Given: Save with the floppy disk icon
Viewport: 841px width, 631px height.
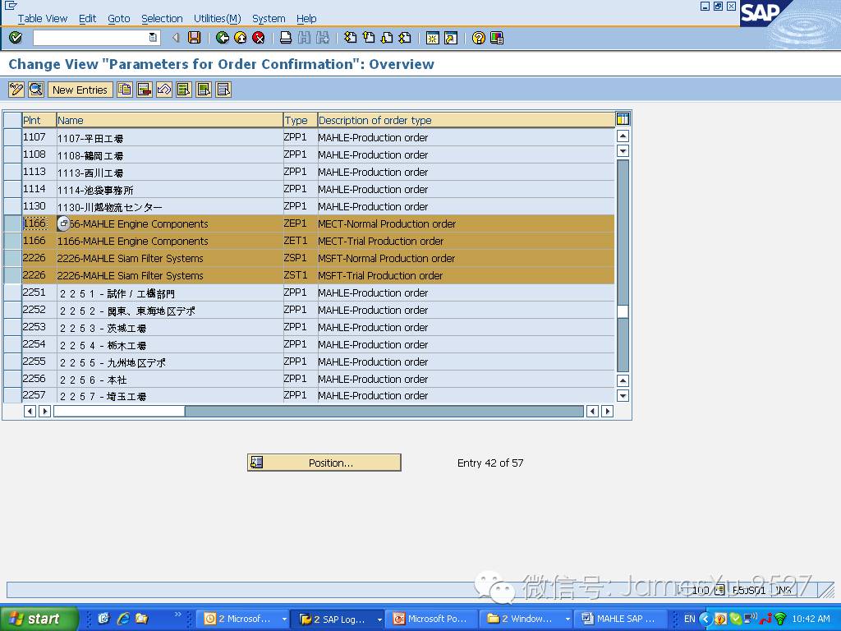Looking at the screenshot, I should point(194,38).
